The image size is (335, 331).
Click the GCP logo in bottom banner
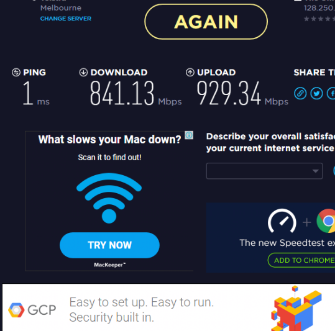click(x=32, y=310)
